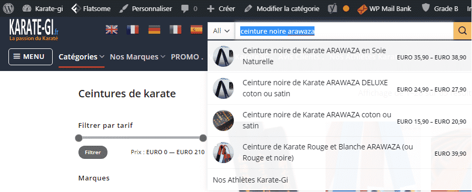This screenshot has height=192, width=472.
Task: Switch language with the UK flag
Action: point(112,29)
